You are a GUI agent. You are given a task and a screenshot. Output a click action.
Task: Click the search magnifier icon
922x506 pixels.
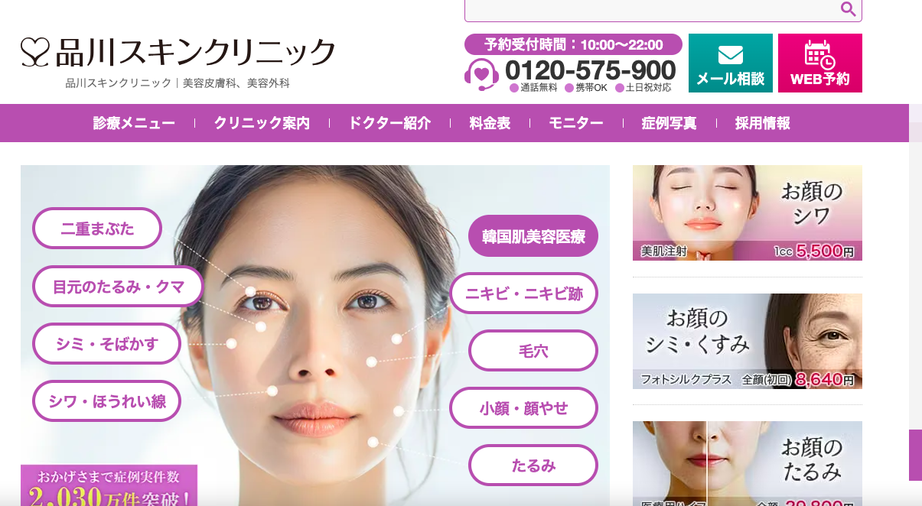848,9
